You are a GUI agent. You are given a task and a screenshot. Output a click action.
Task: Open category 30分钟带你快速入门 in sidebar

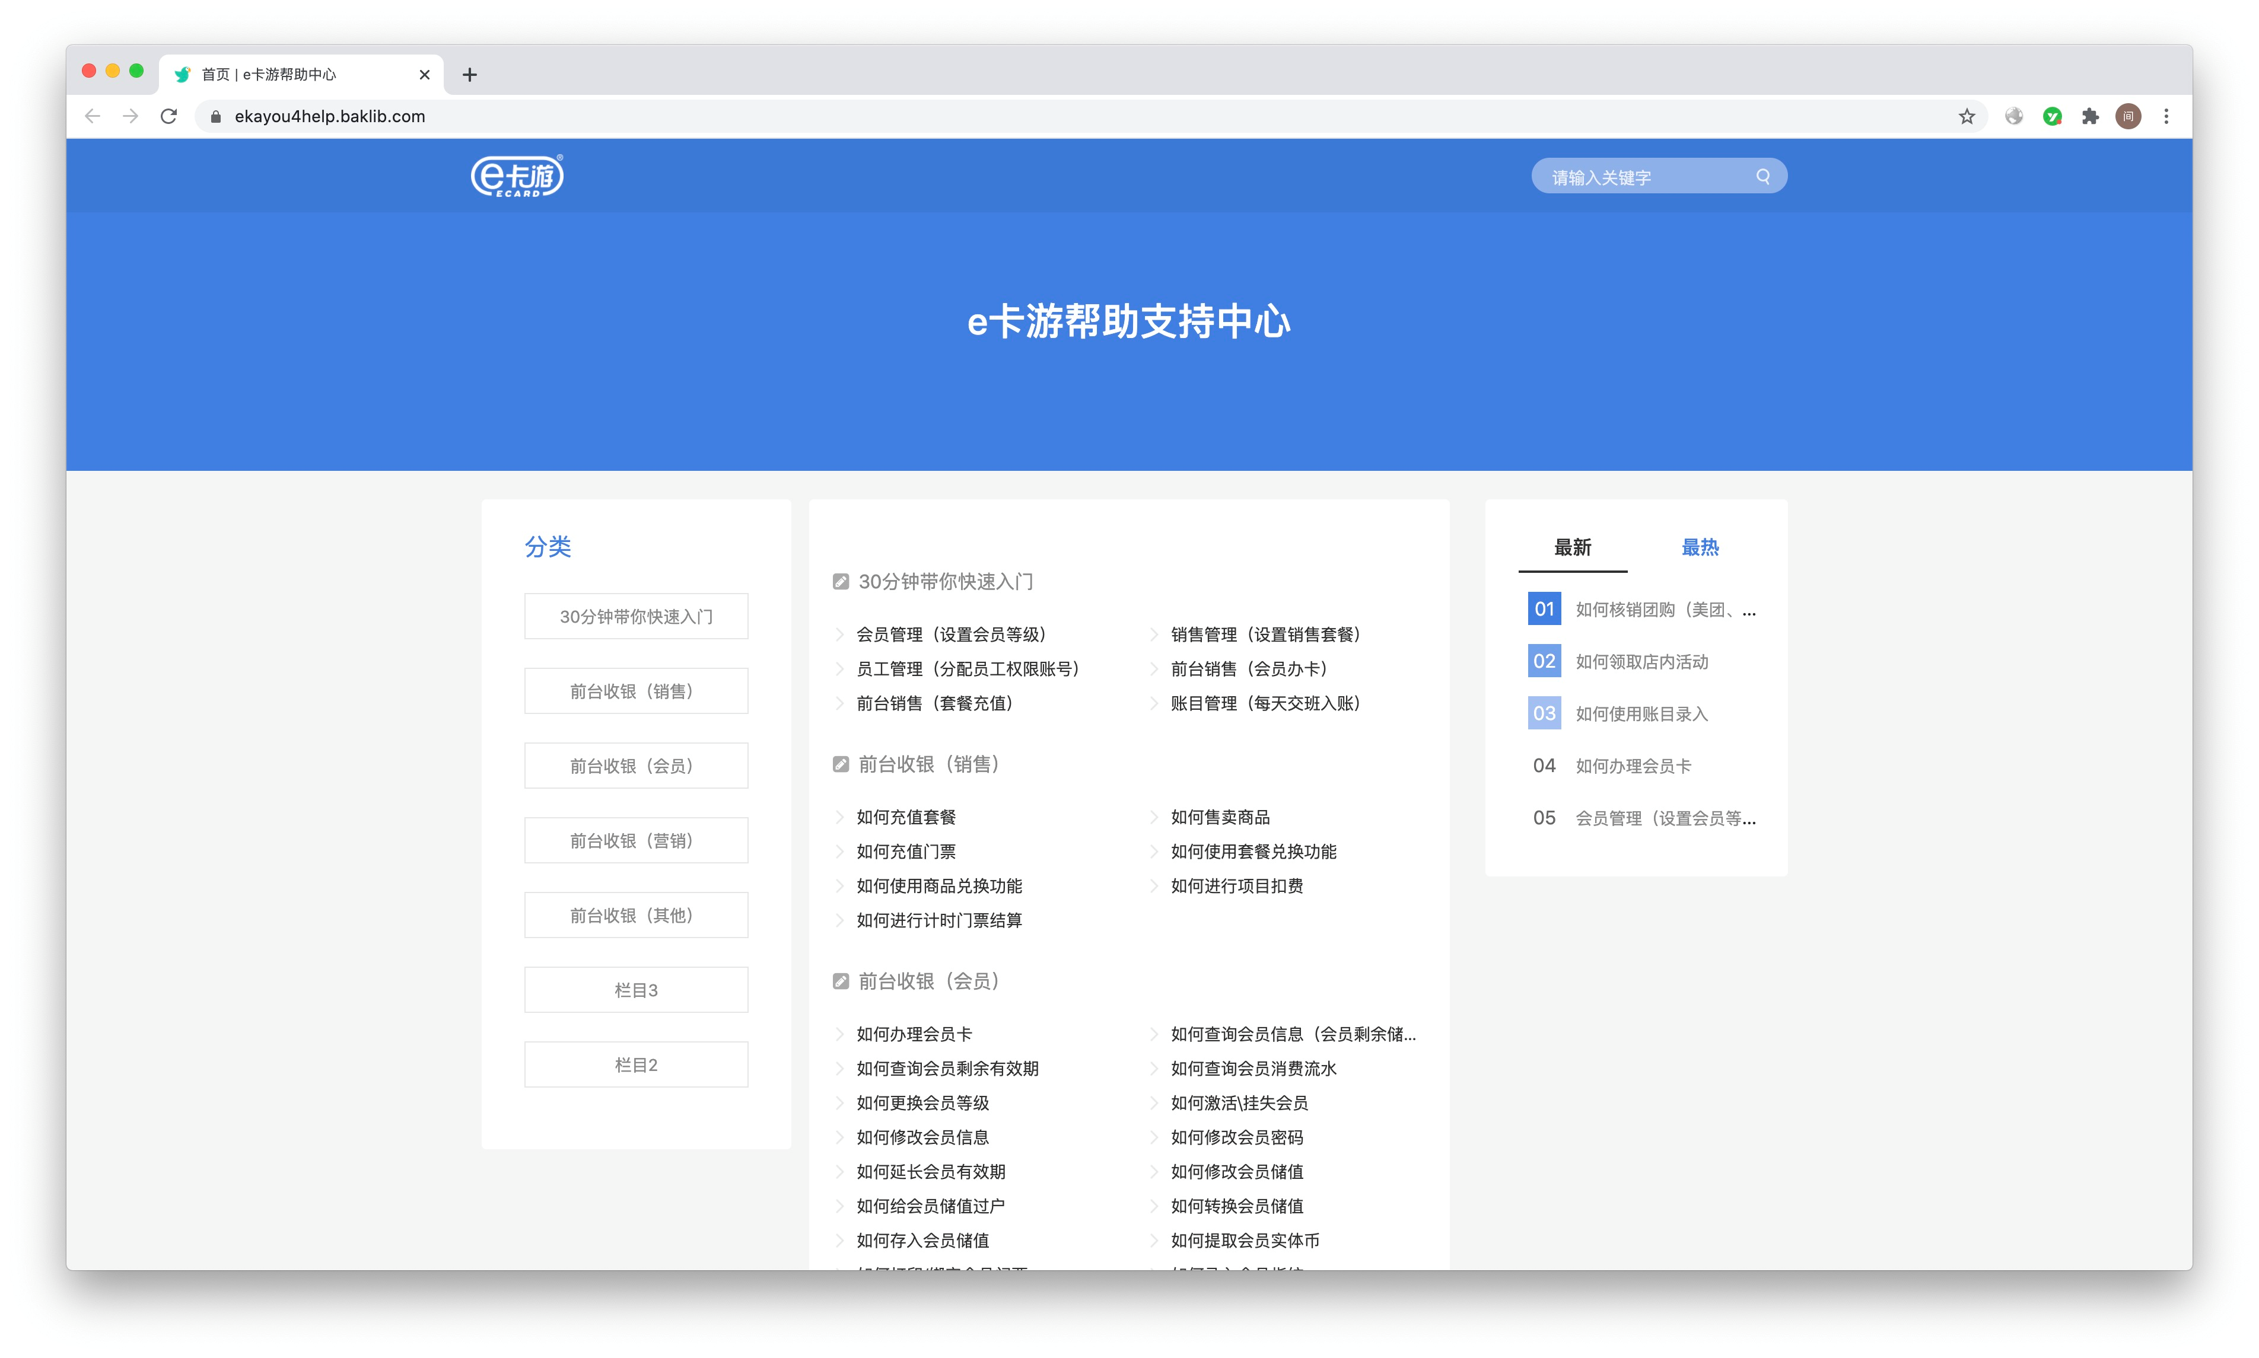click(635, 617)
